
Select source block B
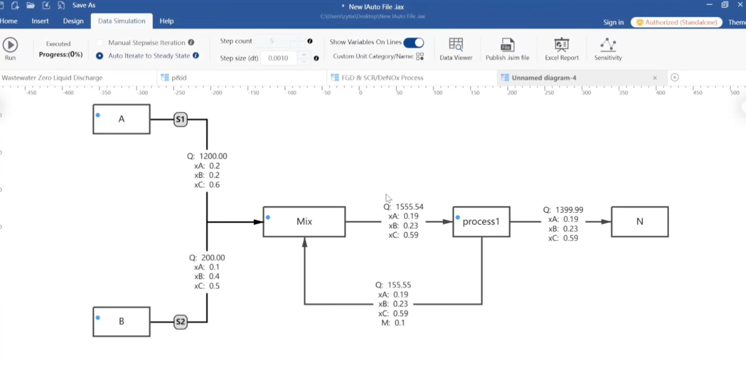[122, 322]
